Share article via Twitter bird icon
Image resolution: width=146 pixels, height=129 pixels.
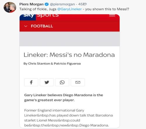[x=47, y=82]
